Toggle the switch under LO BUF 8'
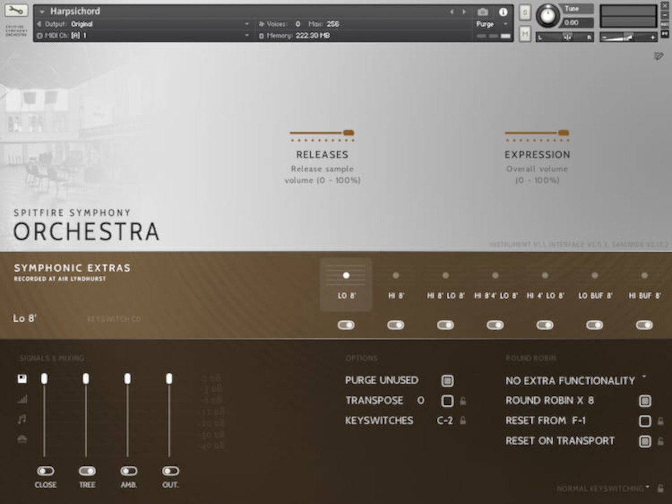The width and height of the screenshot is (672, 504). [595, 325]
